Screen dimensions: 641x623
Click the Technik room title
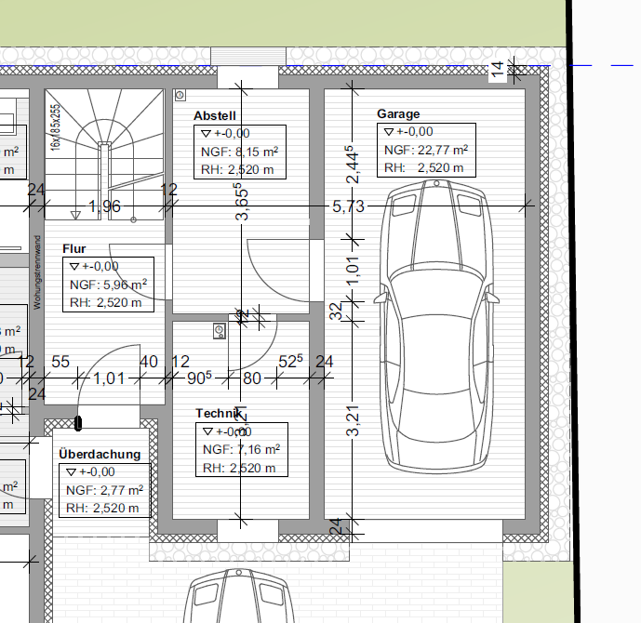coord(218,413)
